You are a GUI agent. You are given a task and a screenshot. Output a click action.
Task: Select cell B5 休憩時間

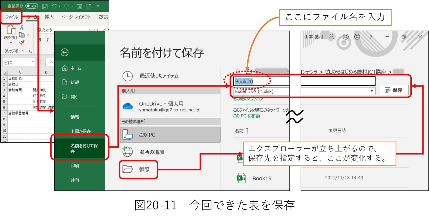coord(43,101)
